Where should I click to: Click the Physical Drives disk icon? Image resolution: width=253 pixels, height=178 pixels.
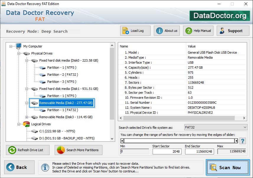coord(27,53)
